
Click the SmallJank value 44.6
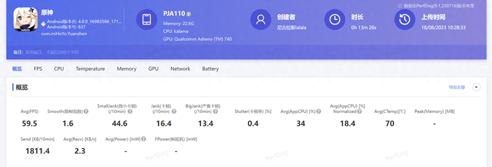pos(120,124)
